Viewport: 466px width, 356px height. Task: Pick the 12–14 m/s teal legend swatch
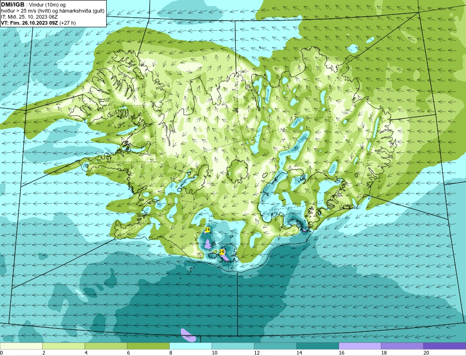point(275,346)
